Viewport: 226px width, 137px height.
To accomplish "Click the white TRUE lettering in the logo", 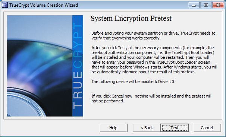I will (x=78, y=90).
